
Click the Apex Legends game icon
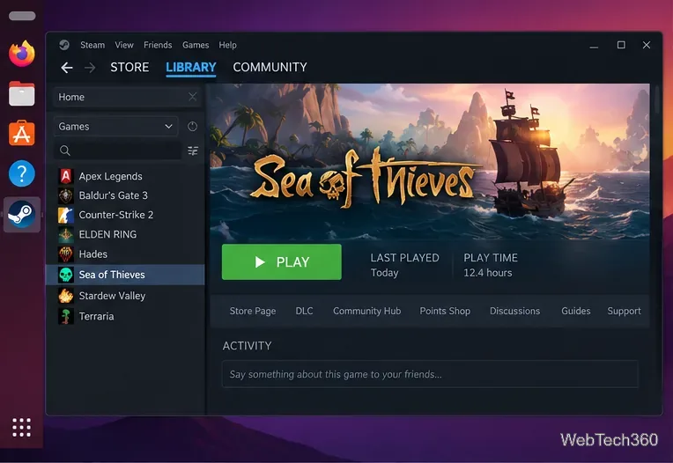66,176
